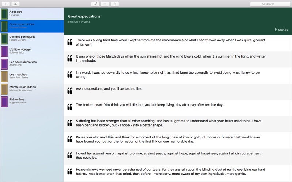Screen dimensions: 292x182
Task: Open 'L'île des perroquets' book entry
Action: point(32,39)
